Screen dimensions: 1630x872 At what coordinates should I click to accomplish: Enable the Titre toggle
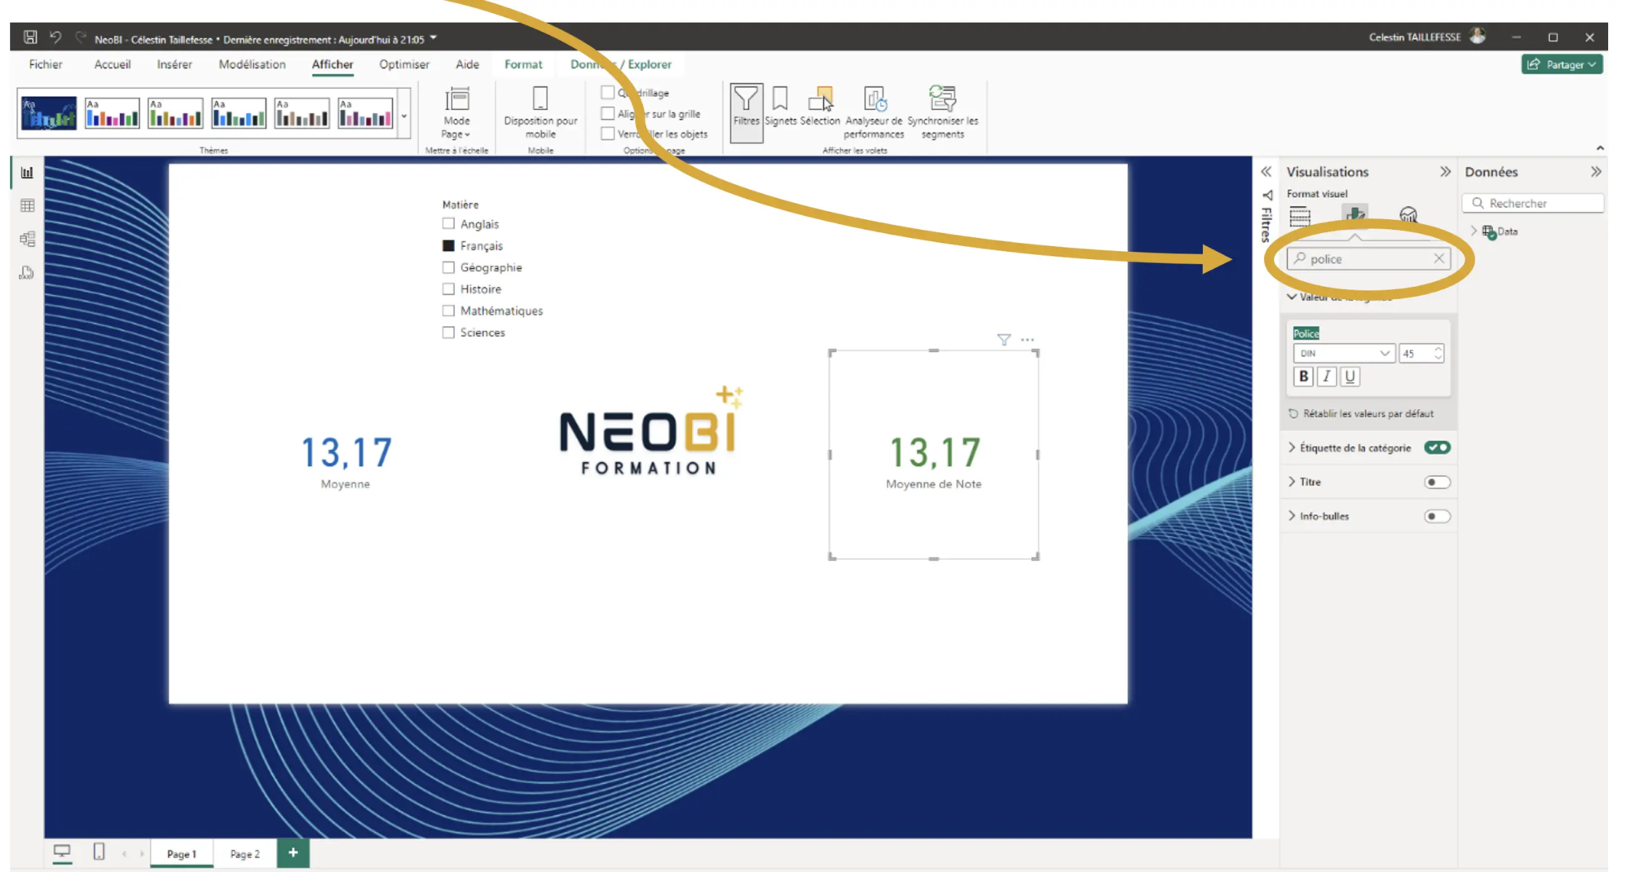coord(1437,482)
